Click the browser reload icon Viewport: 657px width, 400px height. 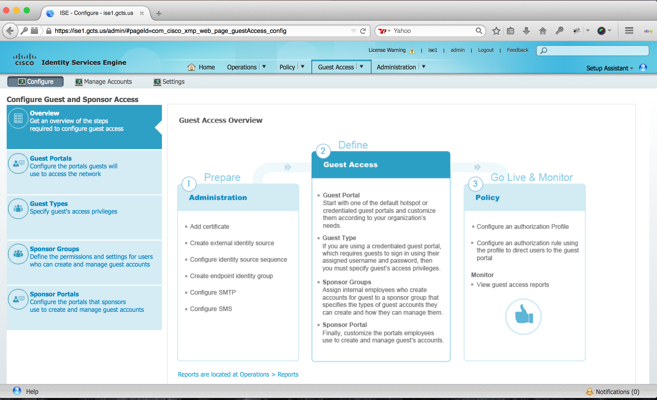click(363, 31)
